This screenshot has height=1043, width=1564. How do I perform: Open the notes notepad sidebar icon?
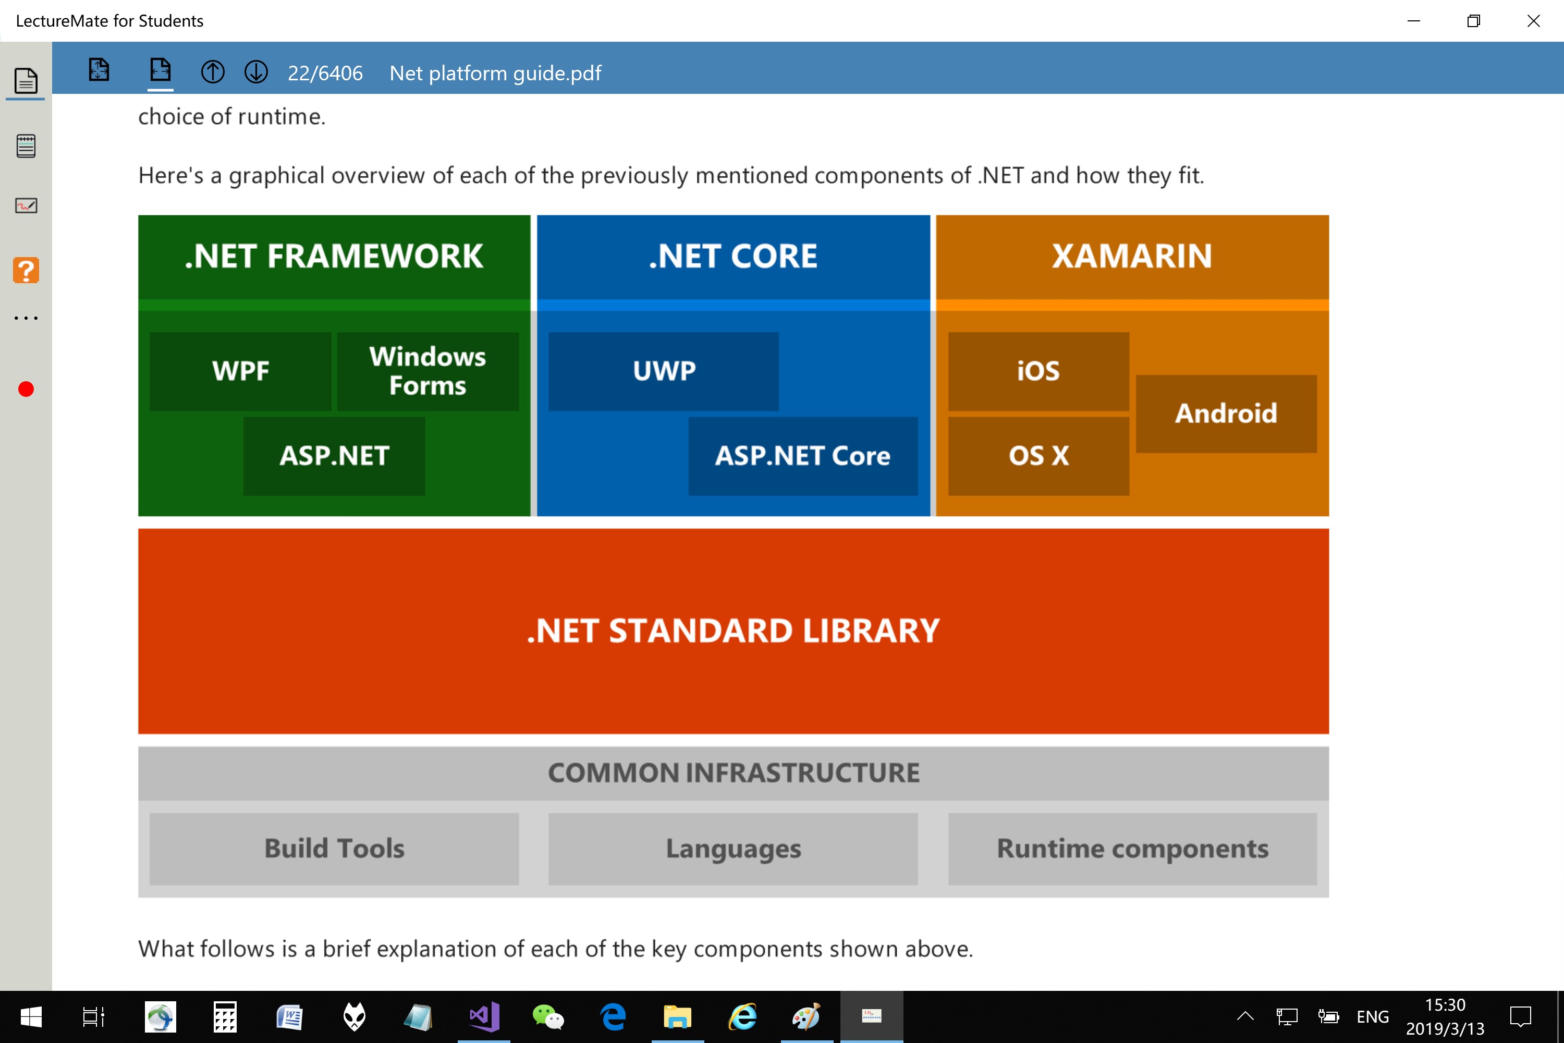(26, 145)
